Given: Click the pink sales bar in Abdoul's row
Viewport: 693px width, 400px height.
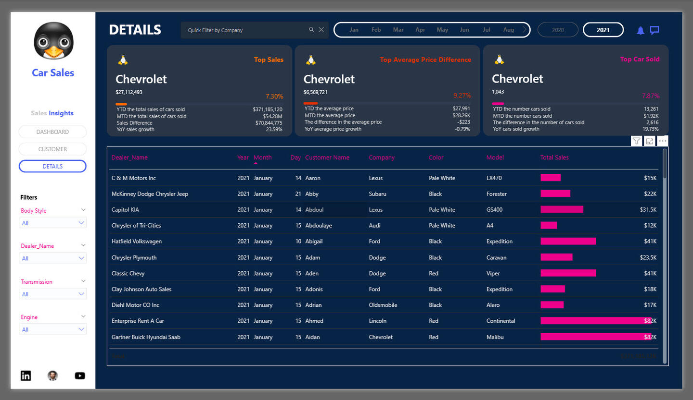Looking at the screenshot, I should pyautogui.click(x=562, y=209).
